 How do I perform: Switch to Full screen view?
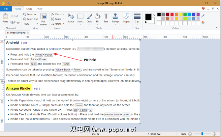tap(43, 19)
